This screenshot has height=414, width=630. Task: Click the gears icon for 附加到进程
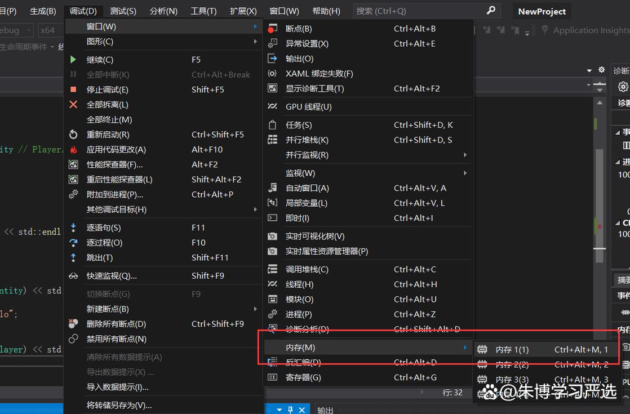(x=73, y=194)
